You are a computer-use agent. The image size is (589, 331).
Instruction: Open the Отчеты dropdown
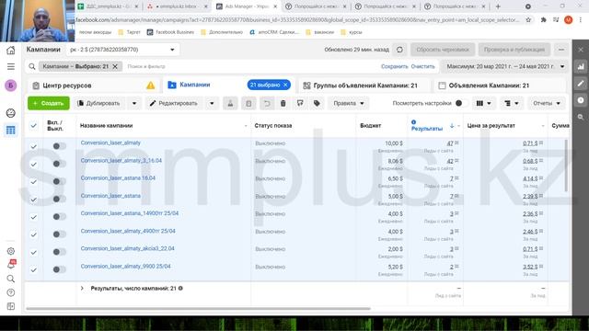[547, 103]
